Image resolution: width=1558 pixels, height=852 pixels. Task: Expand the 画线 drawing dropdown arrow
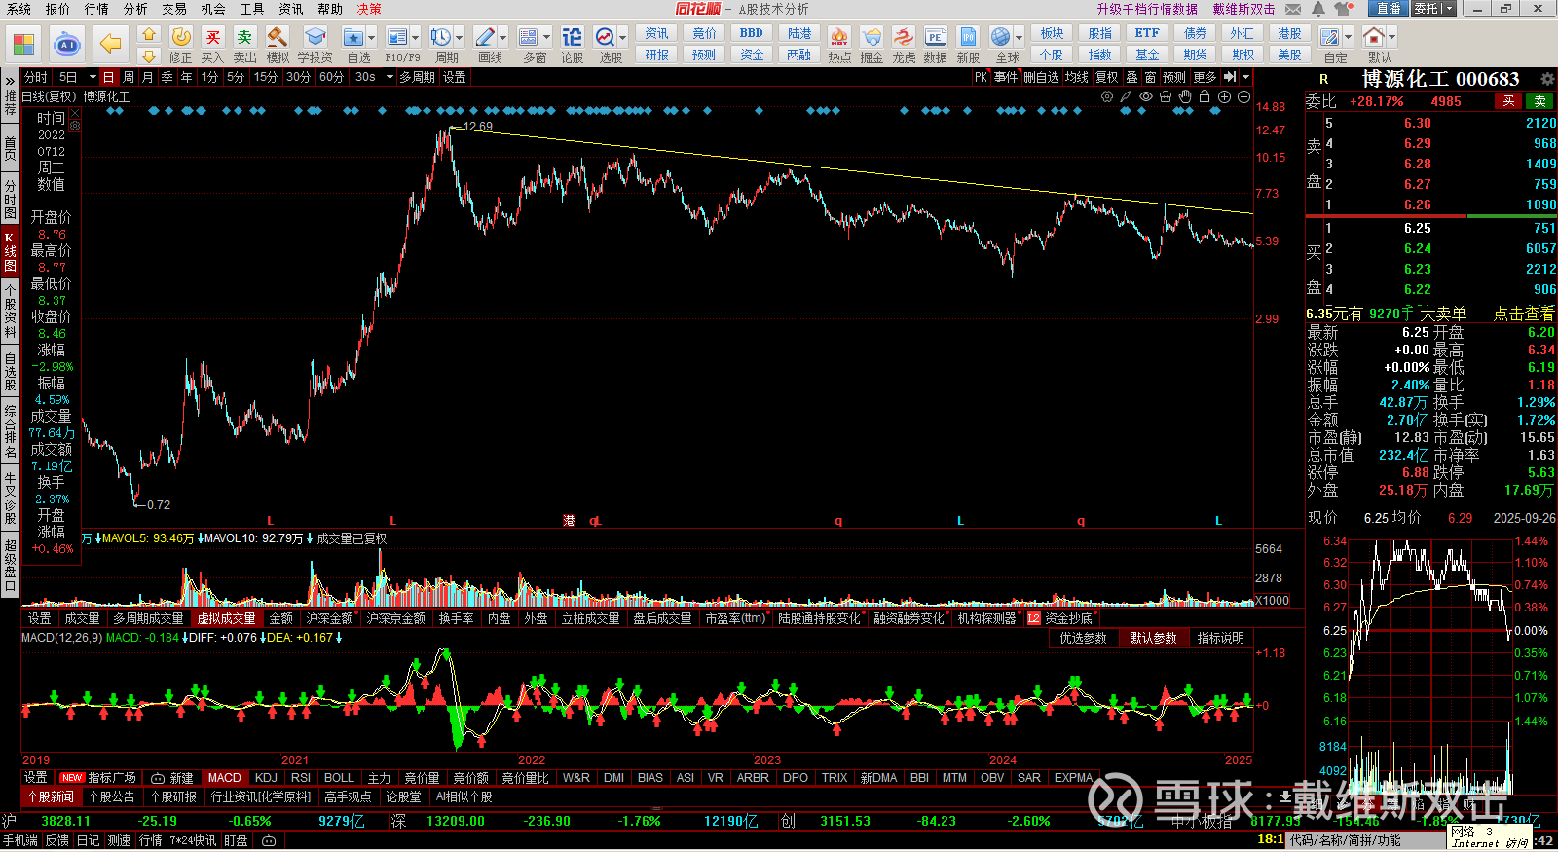(502, 38)
